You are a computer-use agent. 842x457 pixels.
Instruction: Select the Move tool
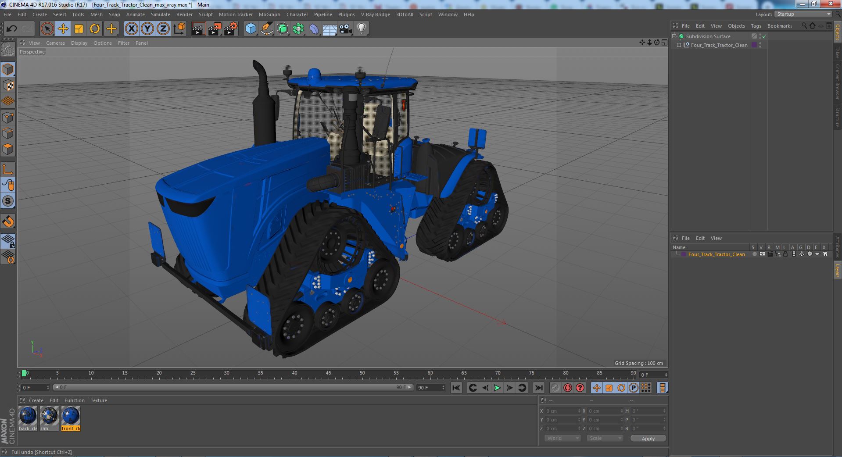63,29
